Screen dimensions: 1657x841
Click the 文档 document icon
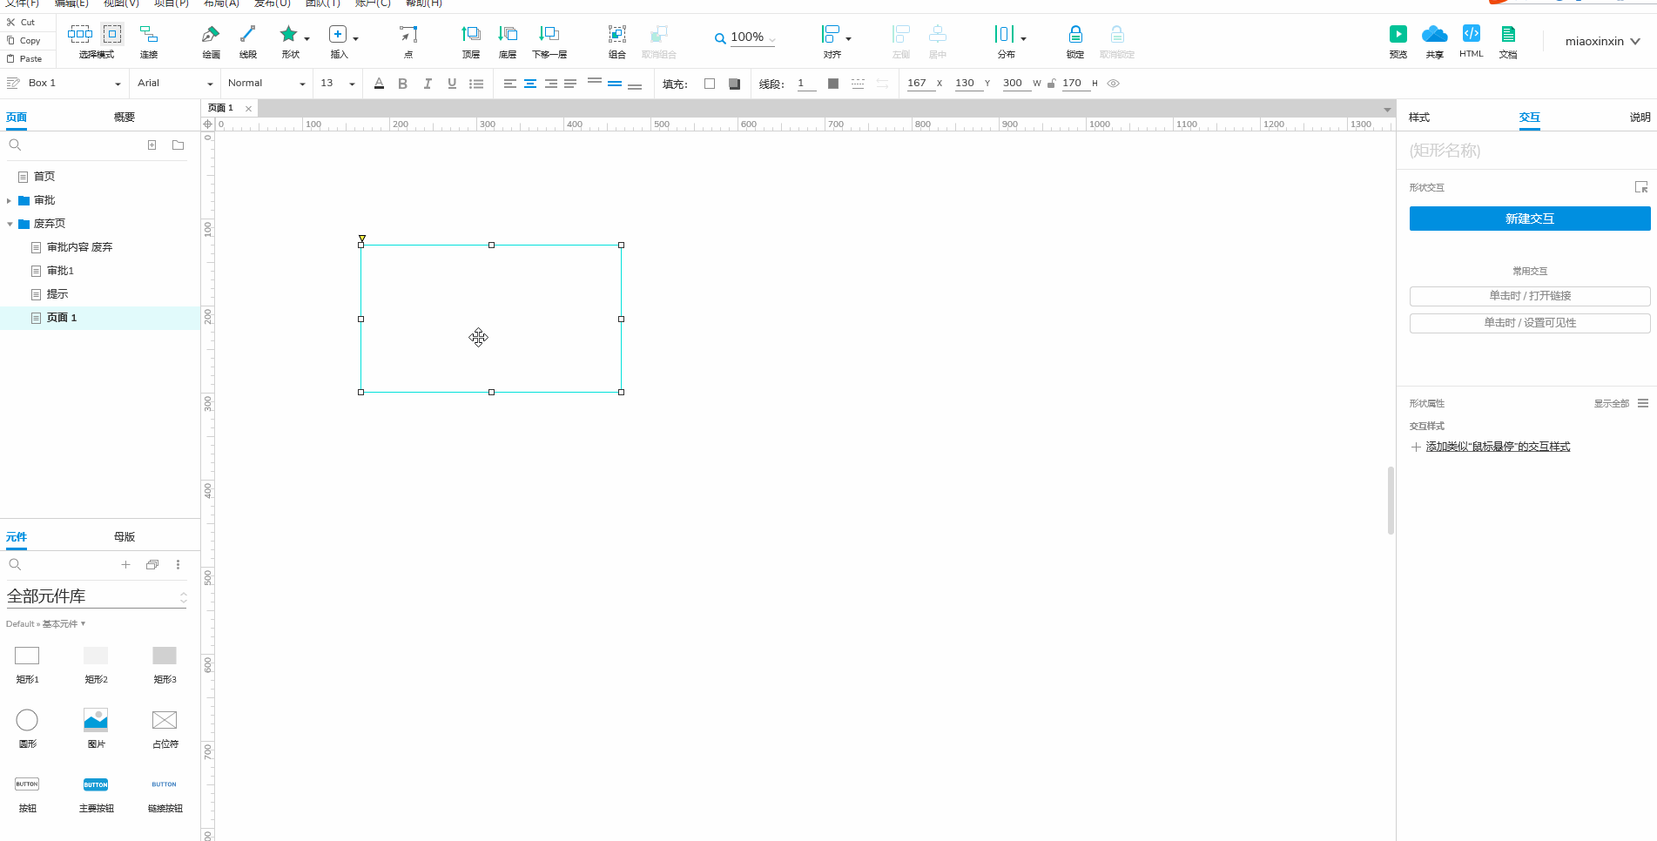pyautogui.click(x=1508, y=34)
